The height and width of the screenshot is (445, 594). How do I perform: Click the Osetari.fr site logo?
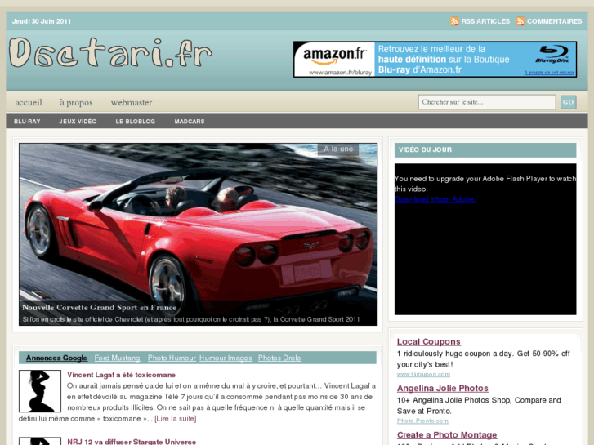[x=110, y=52]
